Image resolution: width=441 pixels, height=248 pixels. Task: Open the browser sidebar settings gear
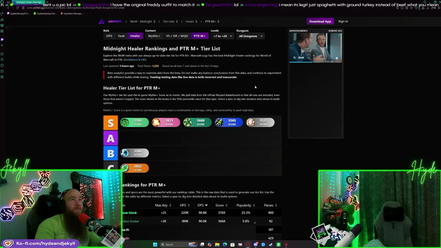[2, 77]
